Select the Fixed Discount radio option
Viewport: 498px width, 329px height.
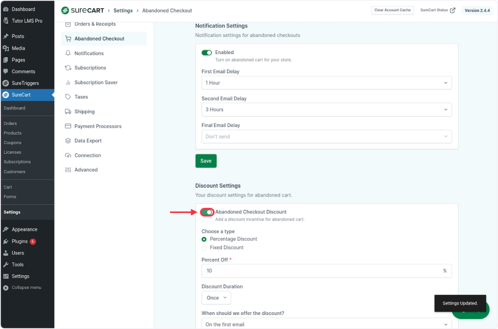pos(204,248)
